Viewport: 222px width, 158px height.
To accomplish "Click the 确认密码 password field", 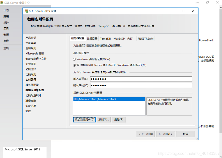I will point(141,85).
